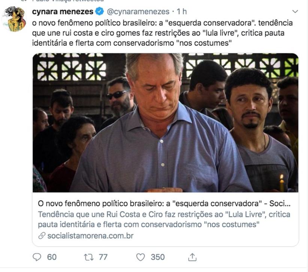Click the reply speech bubble icon

(x=37, y=257)
